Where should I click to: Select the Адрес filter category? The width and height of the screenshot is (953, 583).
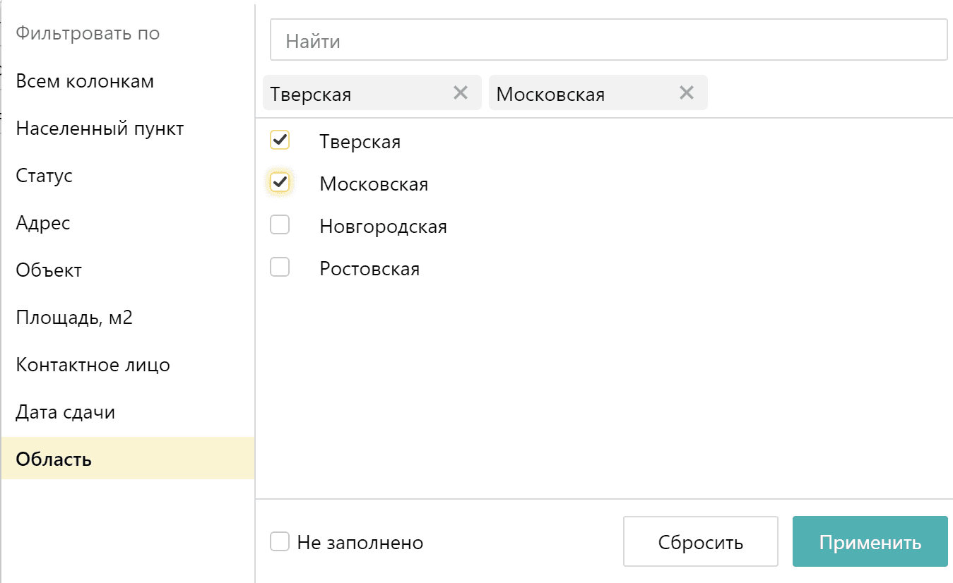[x=42, y=223]
